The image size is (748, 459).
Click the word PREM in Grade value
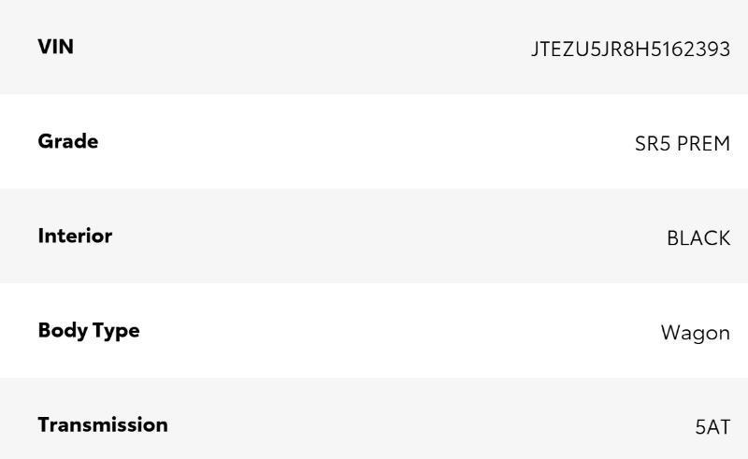coord(703,144)
